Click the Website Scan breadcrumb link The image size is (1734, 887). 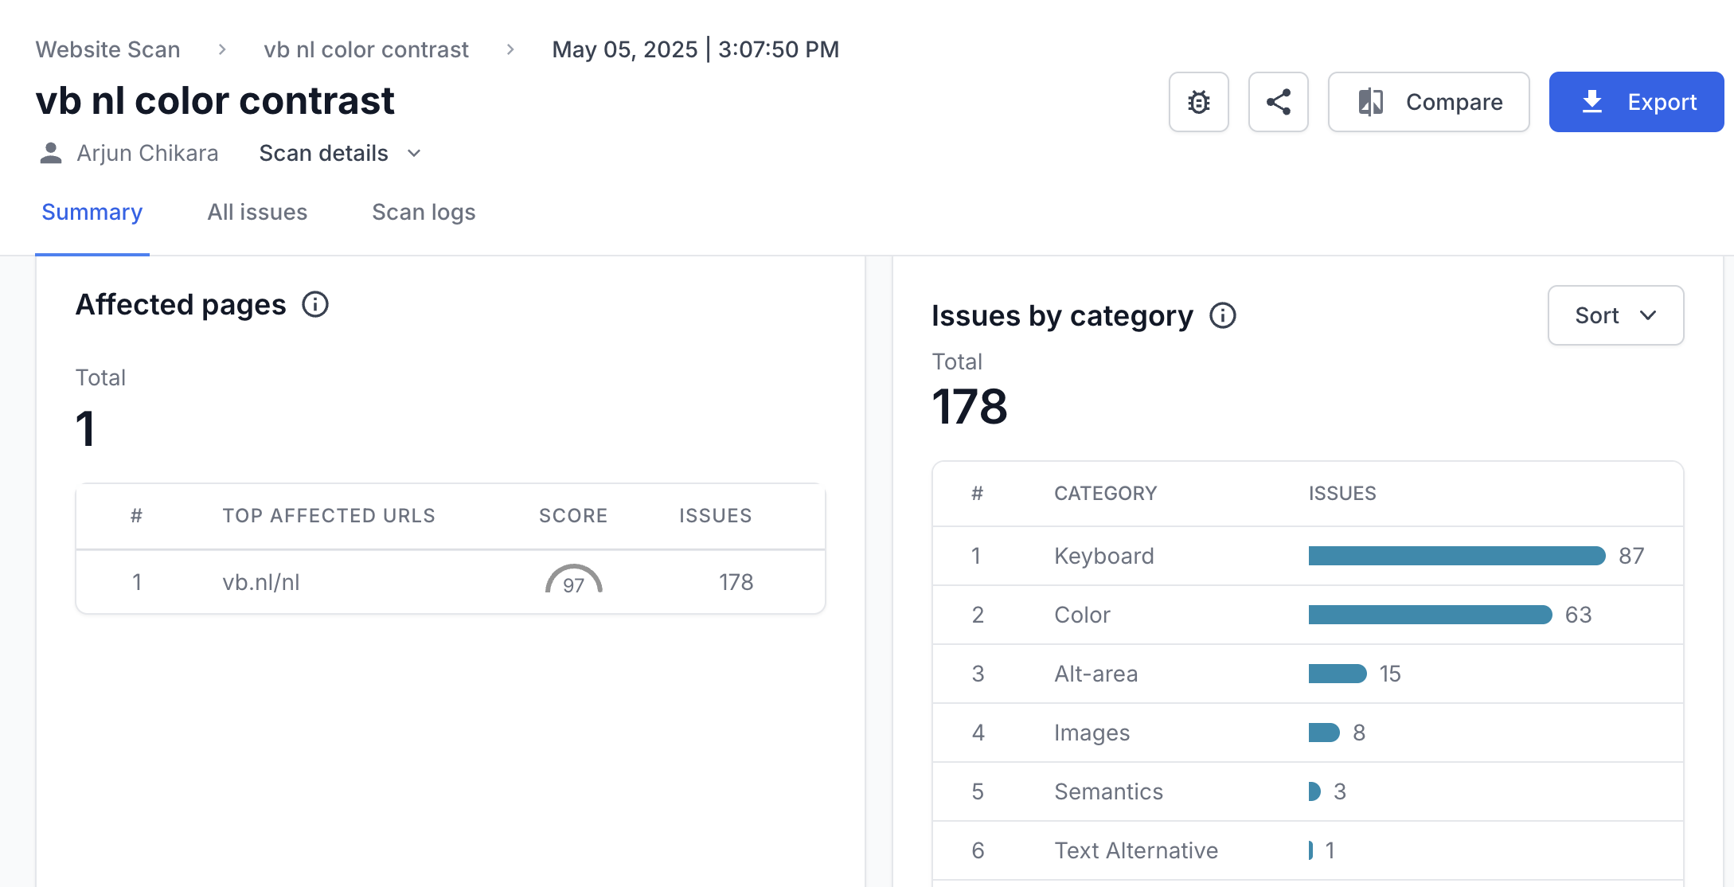click(x=107, y=49)
